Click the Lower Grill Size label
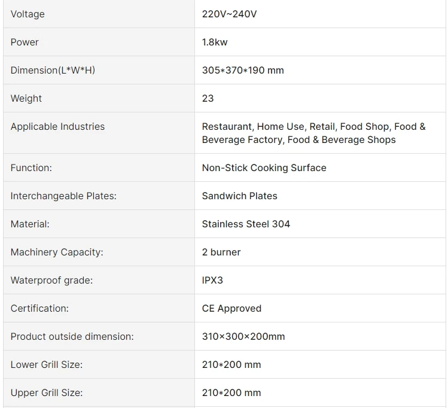 coord(47,364)
